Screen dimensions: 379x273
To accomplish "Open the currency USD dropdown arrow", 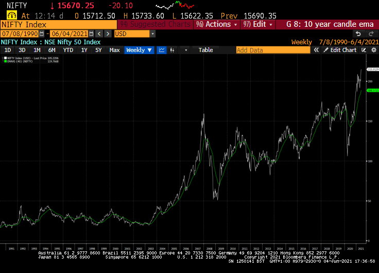I will tap(152, 34).
